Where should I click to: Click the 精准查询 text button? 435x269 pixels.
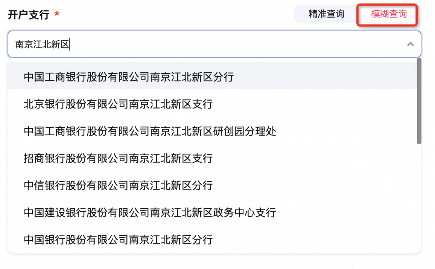click(x=326, y=14)
